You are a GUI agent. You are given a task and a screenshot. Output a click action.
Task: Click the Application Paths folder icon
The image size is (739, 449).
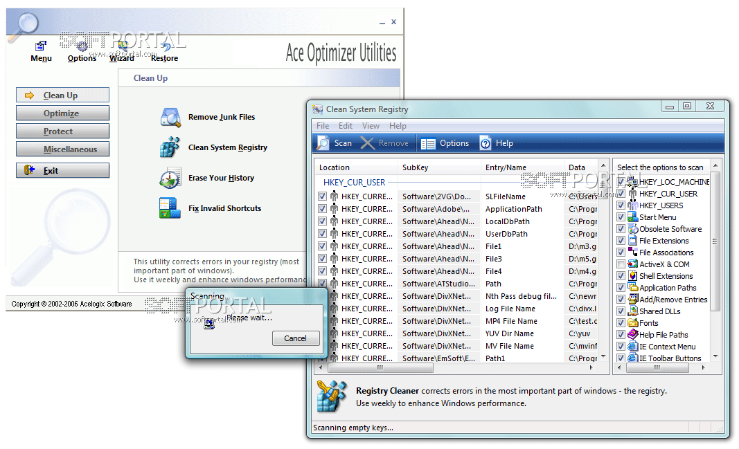click(632, 288)
